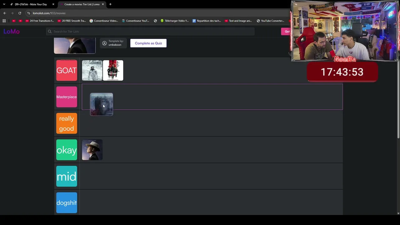Screen dimensions: 400x225
Task: Close the Lomo tier list tab
Action: click(103, 4)
